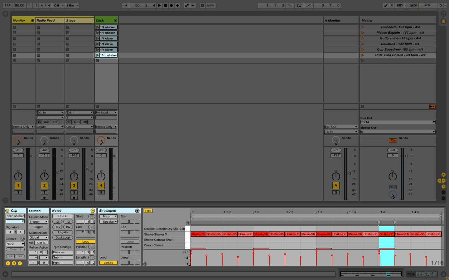Open the Global quantization dropdown
This screenshot has height=280, width=449.
(x=38, y=238)
